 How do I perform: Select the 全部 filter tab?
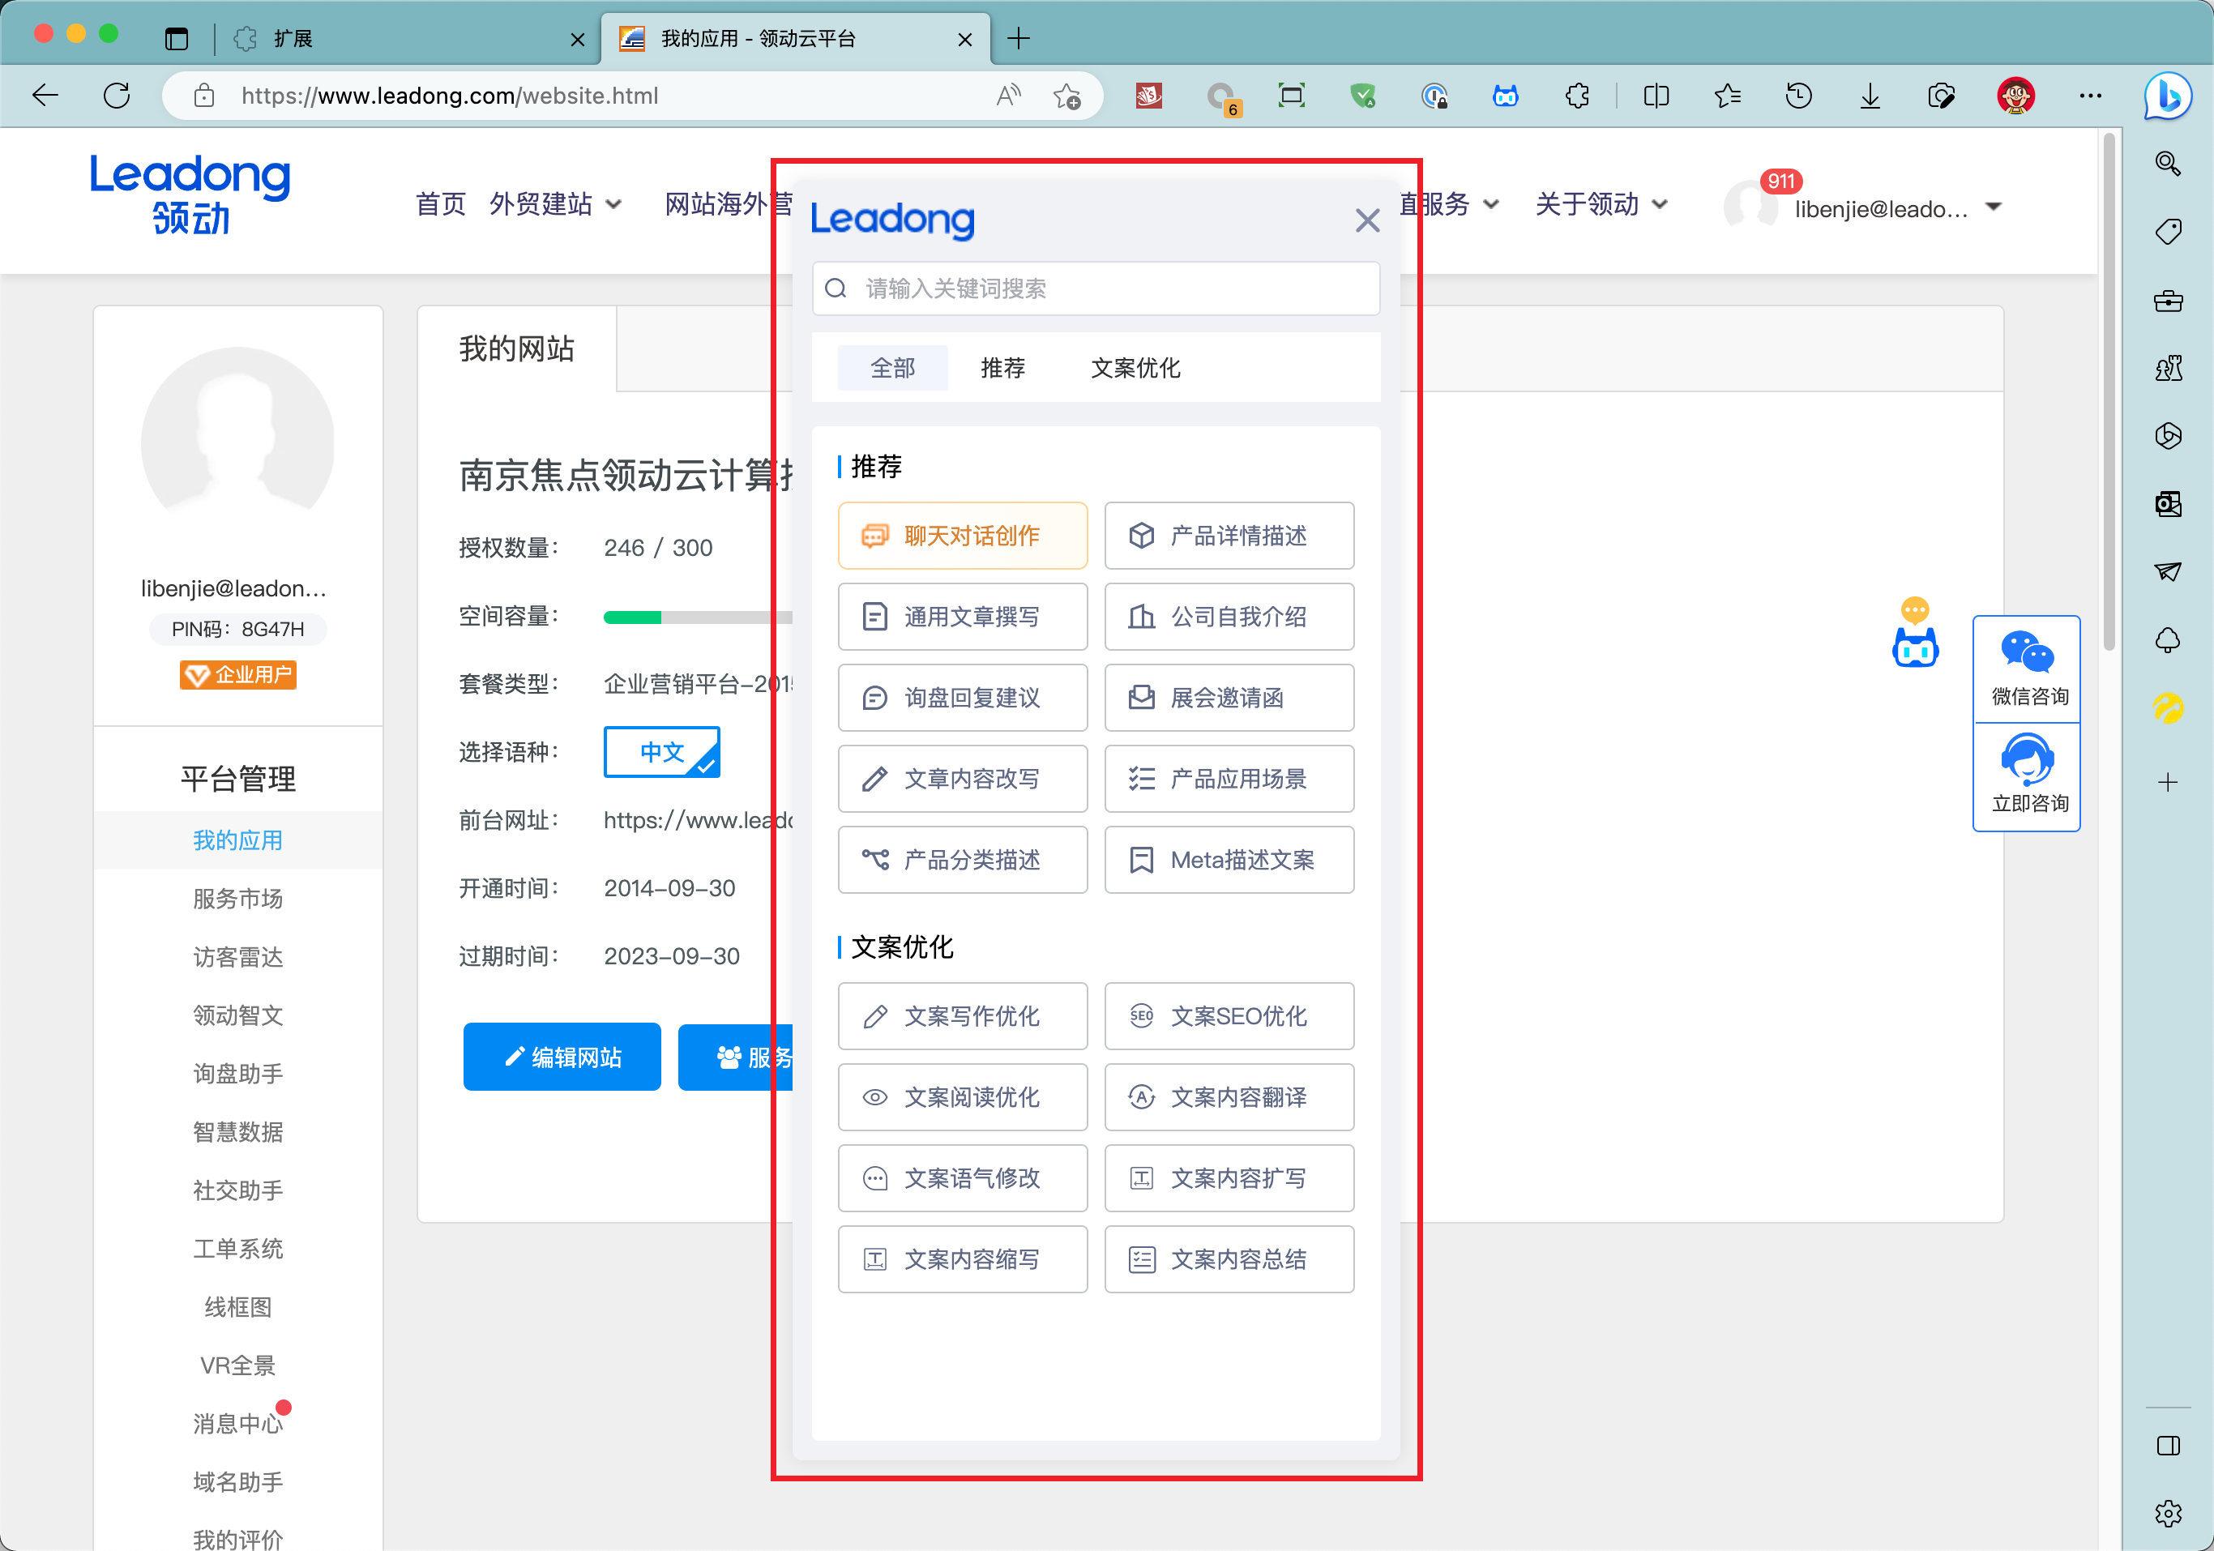coord(892,368)
